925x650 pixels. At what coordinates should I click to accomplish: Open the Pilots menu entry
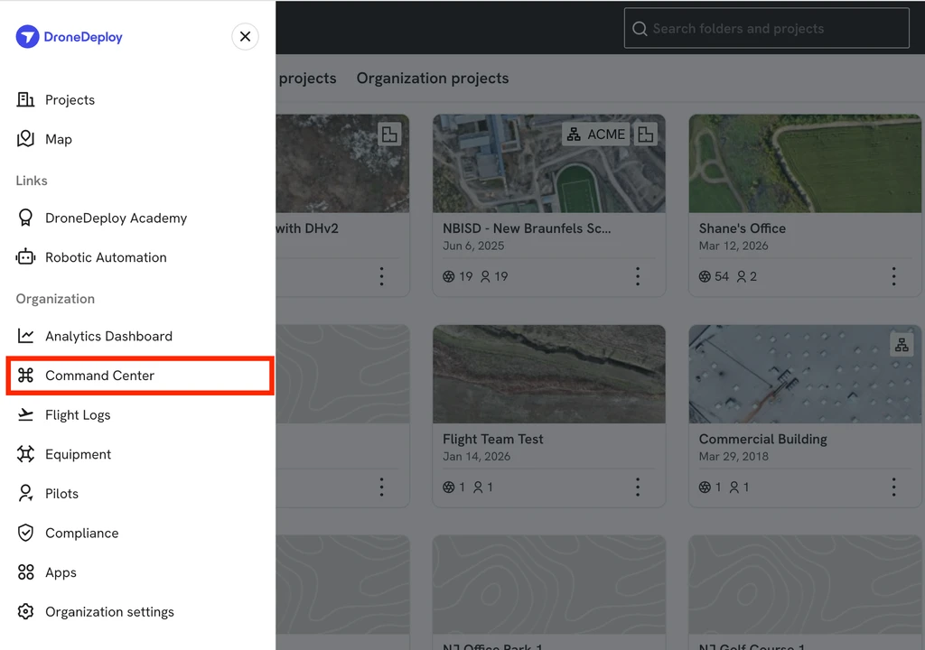click(140, 494)
